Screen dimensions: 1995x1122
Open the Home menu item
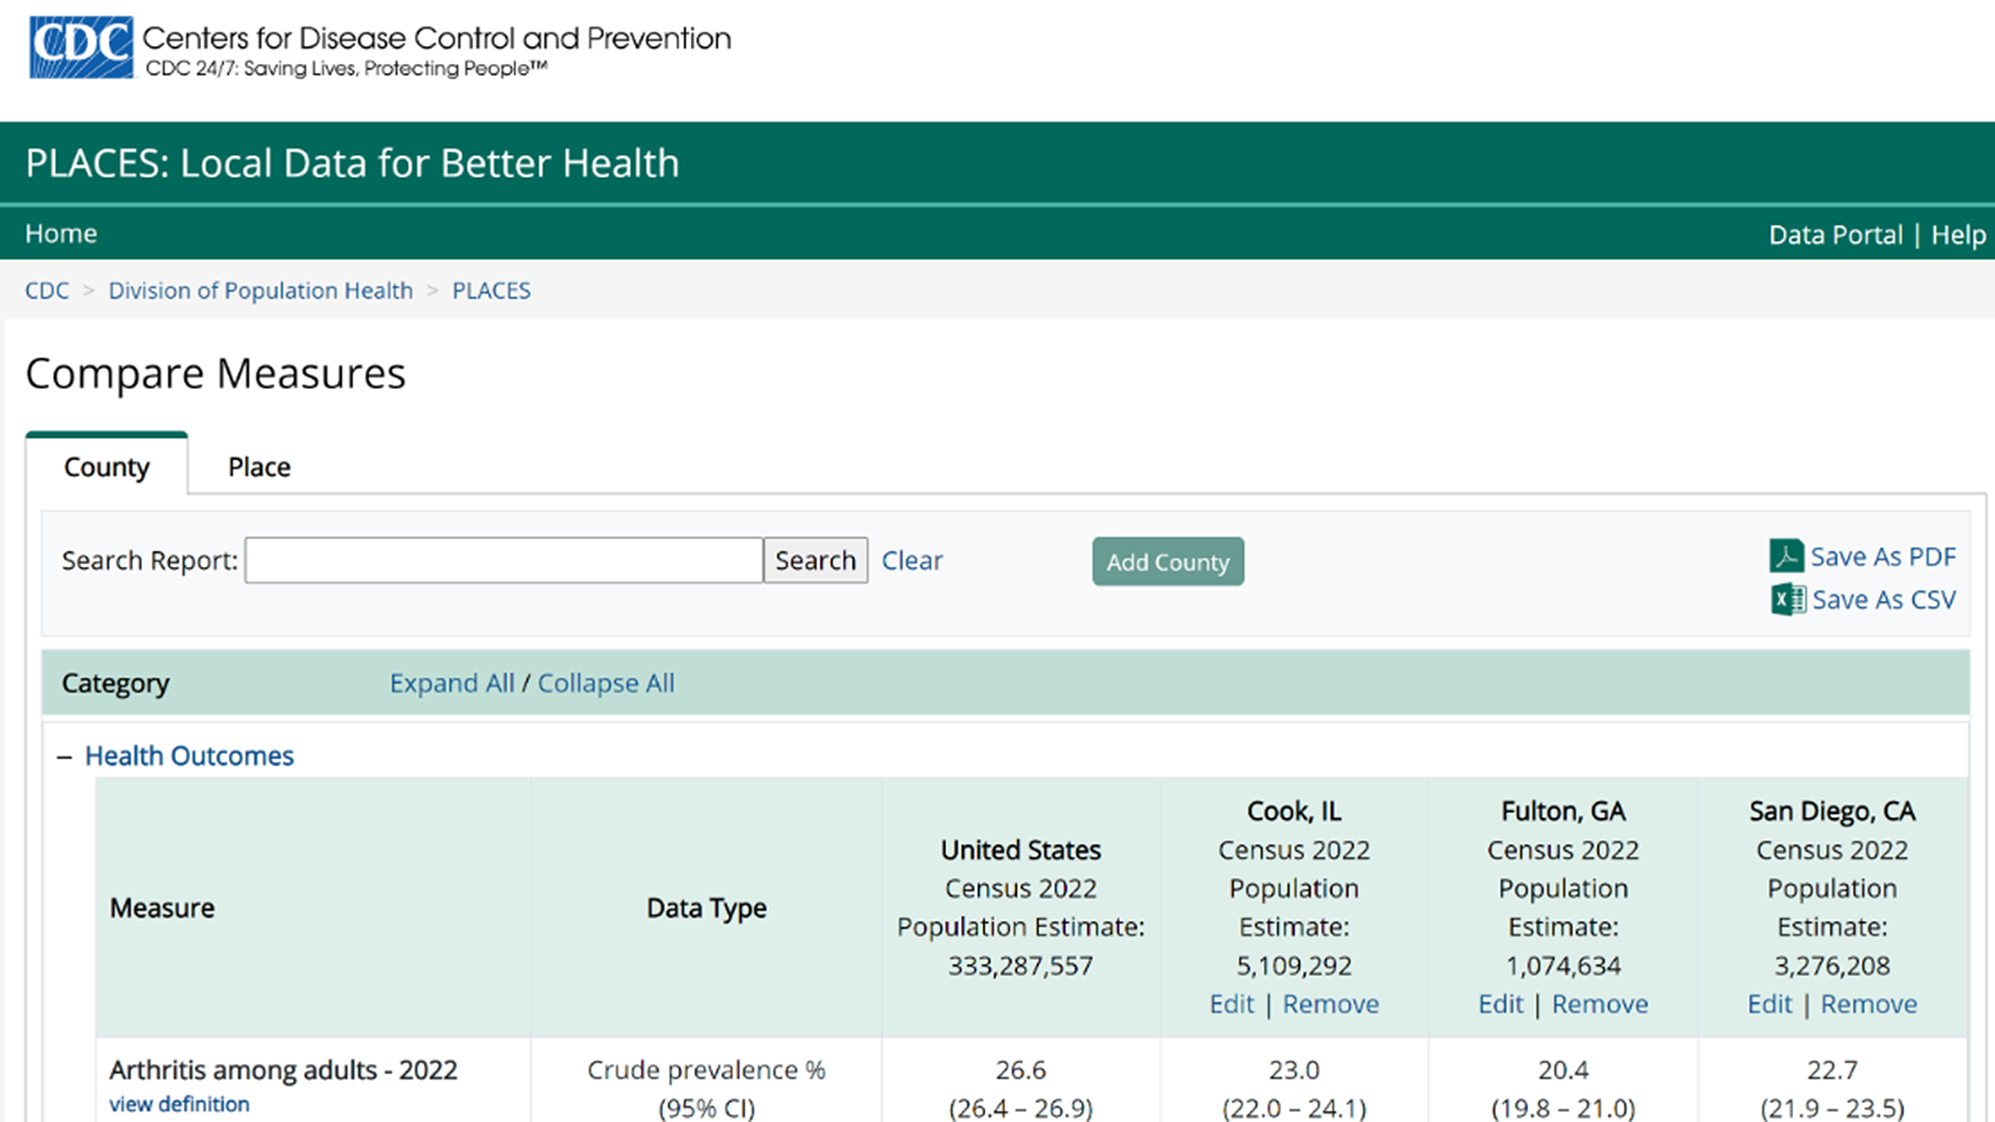point(60,234)
